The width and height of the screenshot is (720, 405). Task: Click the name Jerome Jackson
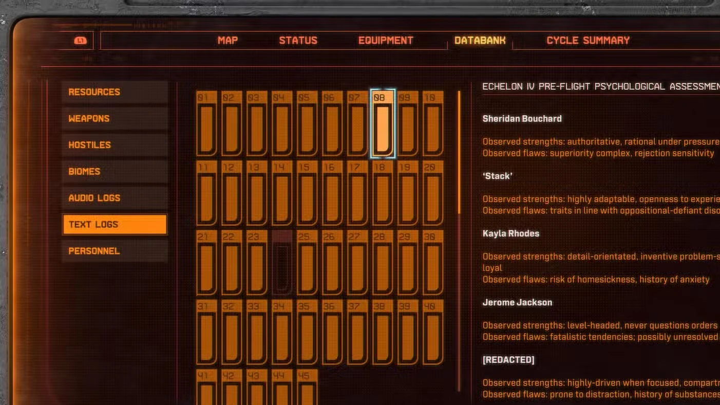click(517, 302)
